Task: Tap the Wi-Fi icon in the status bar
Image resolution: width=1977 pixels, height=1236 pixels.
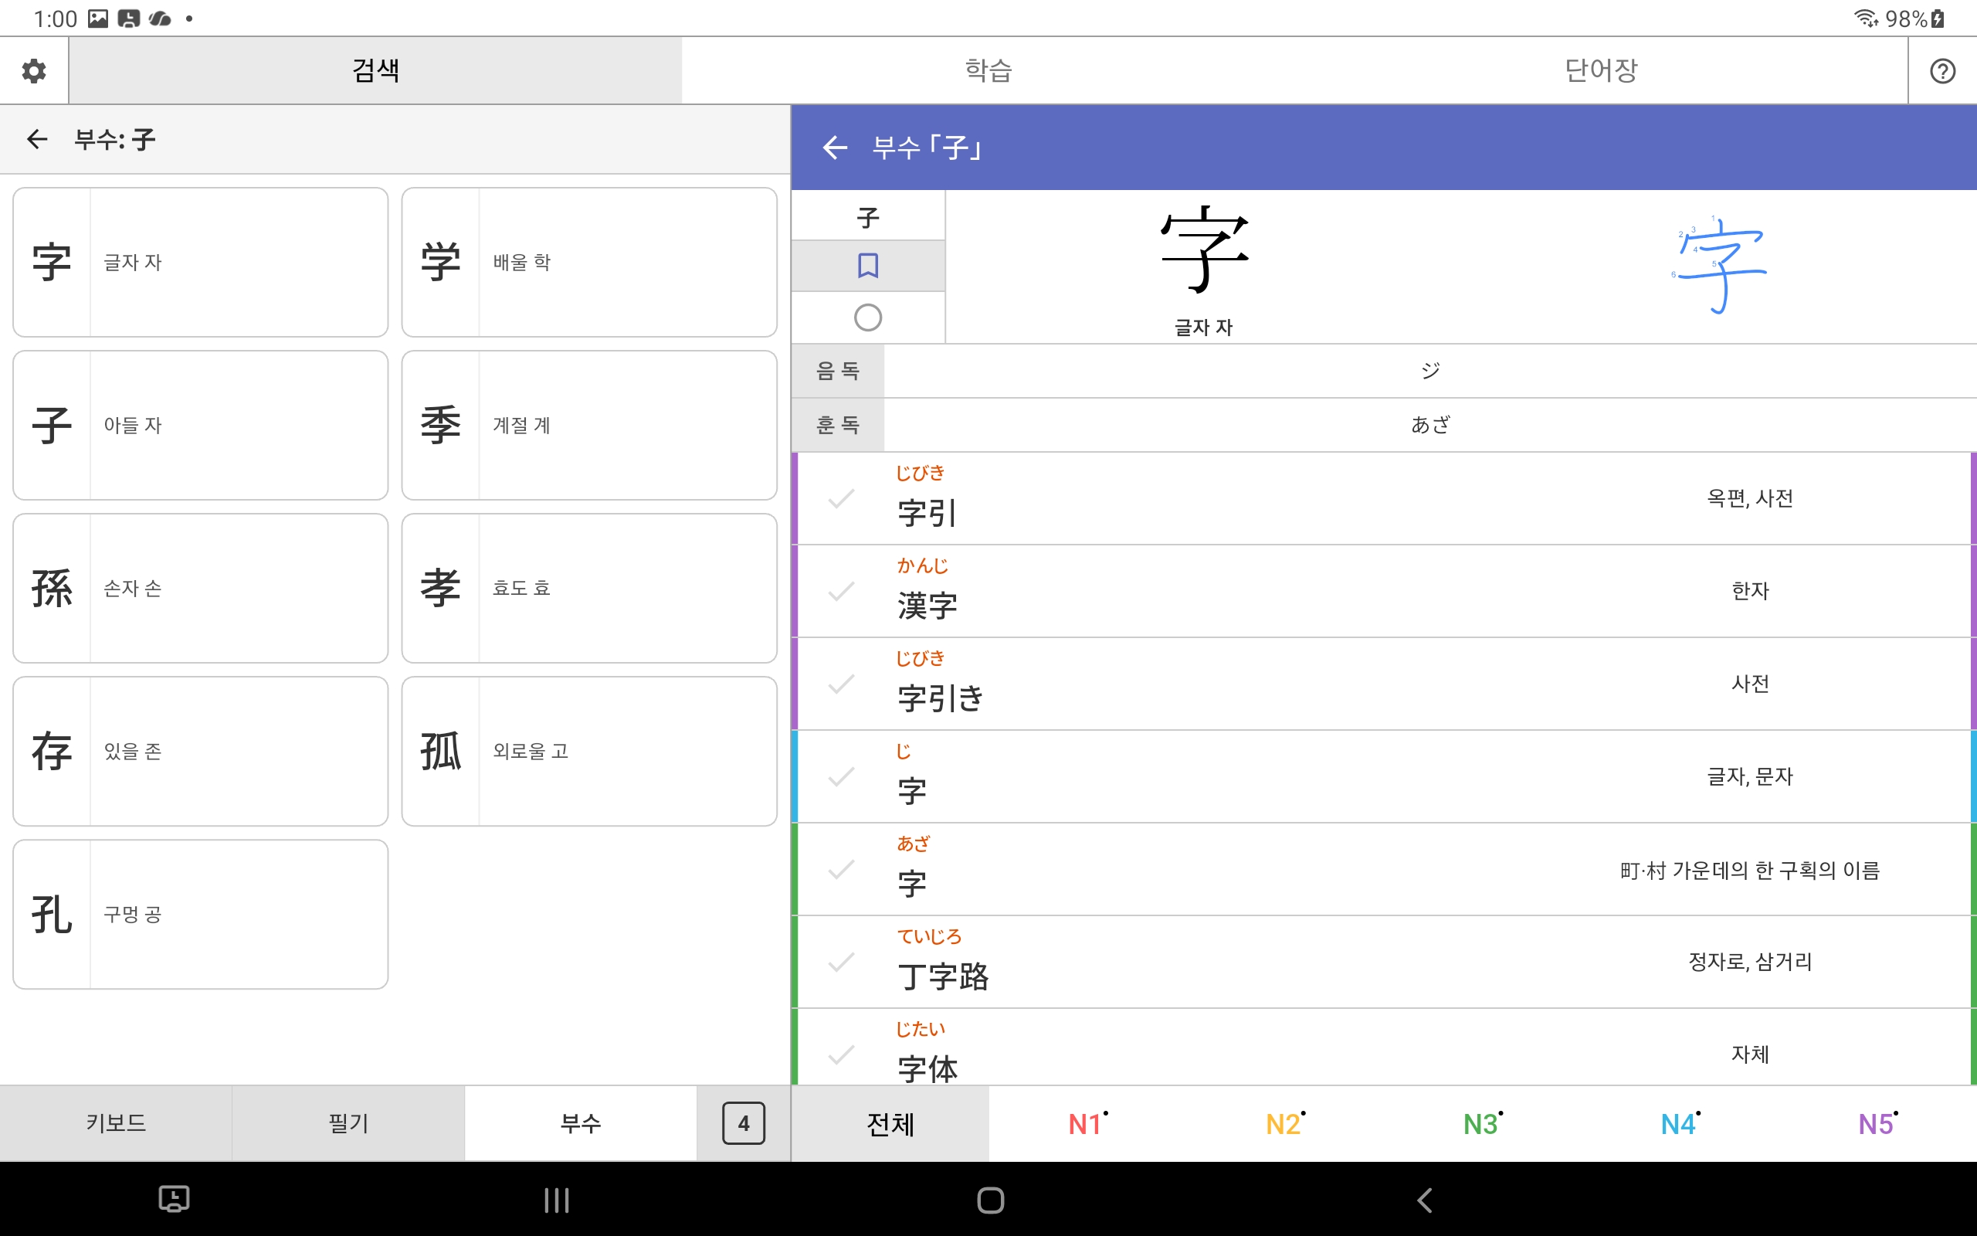Action: [1865, 18]
